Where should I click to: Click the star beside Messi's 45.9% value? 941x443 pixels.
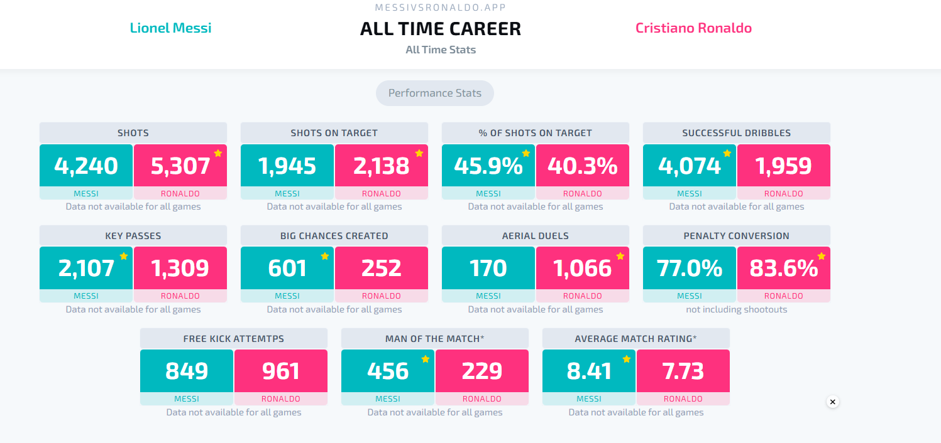click(x=526, y=153)
